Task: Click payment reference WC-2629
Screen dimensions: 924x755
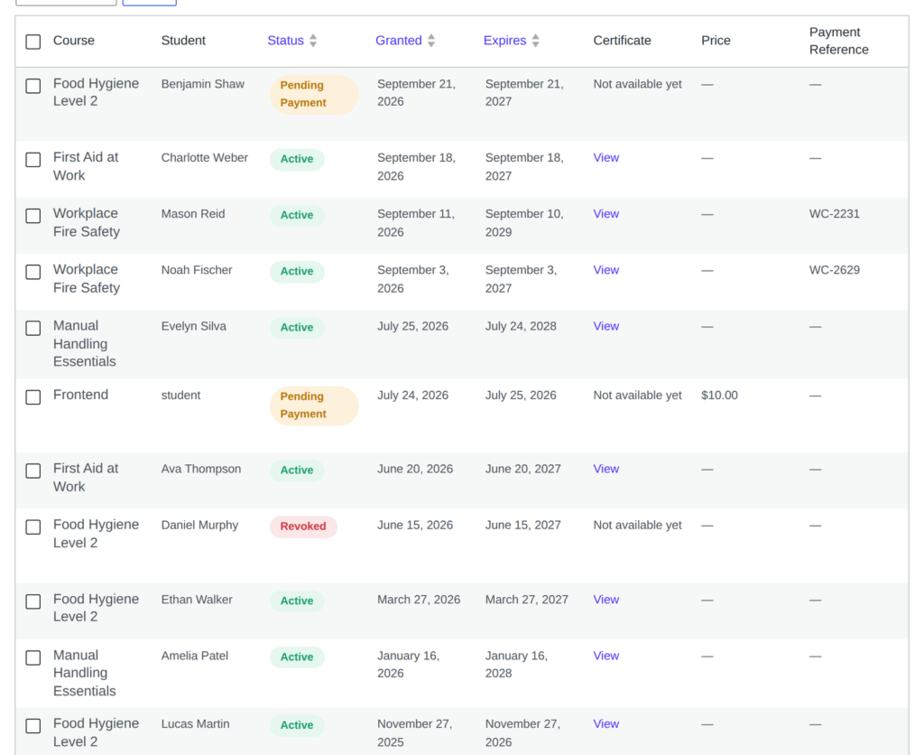Action: [x=835, y=270]
